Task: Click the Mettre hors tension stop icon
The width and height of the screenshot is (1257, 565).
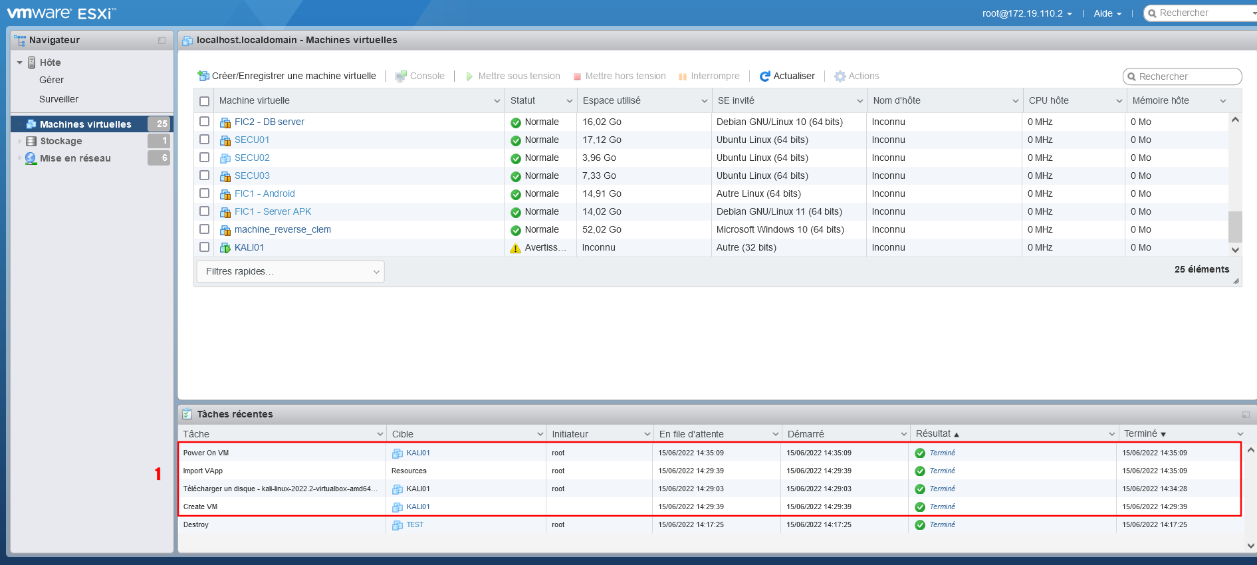Action: pos(577,76)
